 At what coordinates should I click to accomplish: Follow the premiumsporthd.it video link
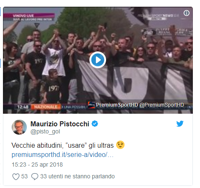(62, 155)
